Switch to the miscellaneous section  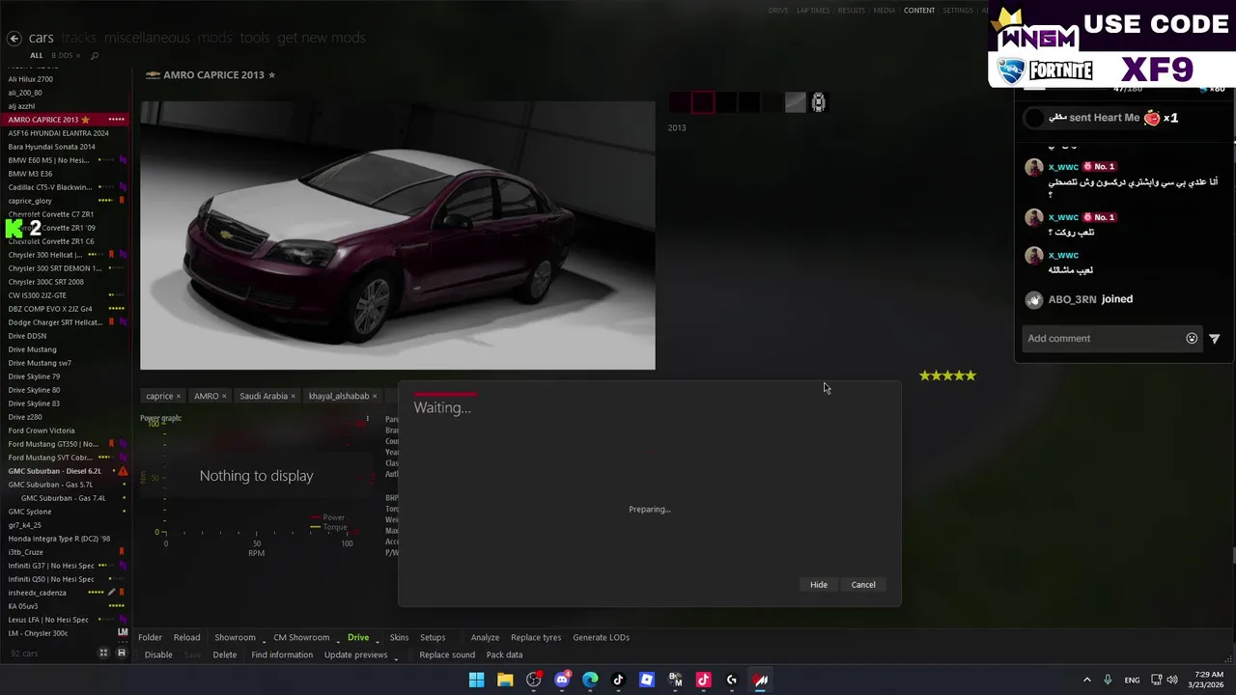tap(147, 38)
